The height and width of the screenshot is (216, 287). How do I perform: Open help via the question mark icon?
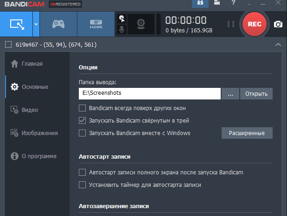[233, 3]
